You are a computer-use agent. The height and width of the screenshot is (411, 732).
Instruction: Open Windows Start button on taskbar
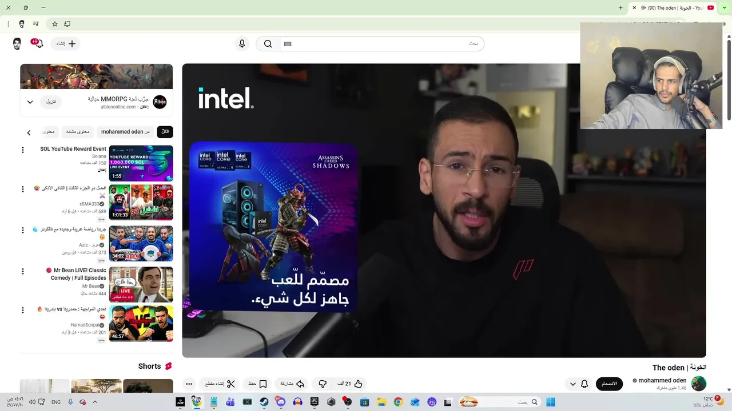coord(551,402)
